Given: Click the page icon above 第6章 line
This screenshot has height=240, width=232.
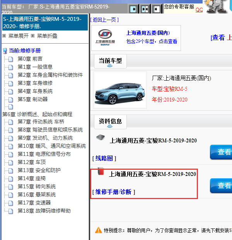Looking at the screenshot, I should (10, 106).
